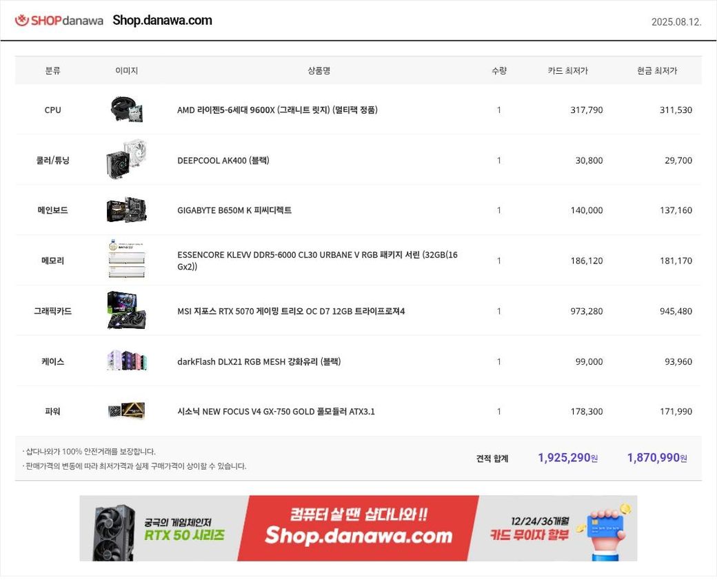Click the KLEVV DDR5 memory image
Image resolution: width=717 pixels, height=580 pixels.
[x=126, y=260]
